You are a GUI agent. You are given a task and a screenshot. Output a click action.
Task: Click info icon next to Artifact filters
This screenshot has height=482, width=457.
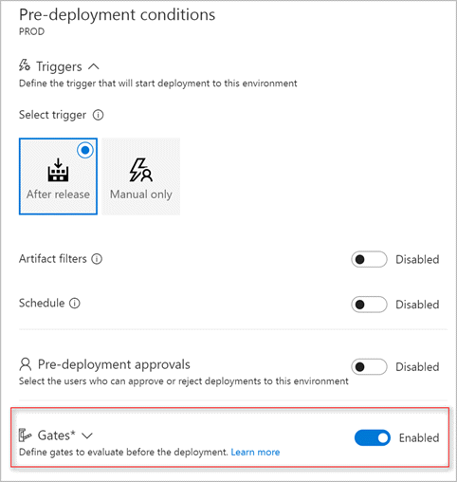tap(97, 259)
